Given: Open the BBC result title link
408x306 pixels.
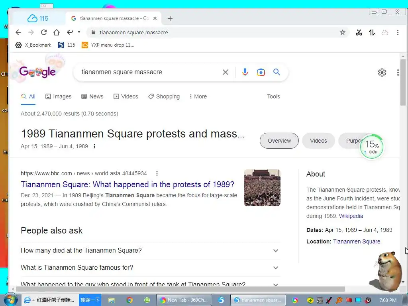Looking at the screenshot, I should pyautogui.click(x=127, y=184).
